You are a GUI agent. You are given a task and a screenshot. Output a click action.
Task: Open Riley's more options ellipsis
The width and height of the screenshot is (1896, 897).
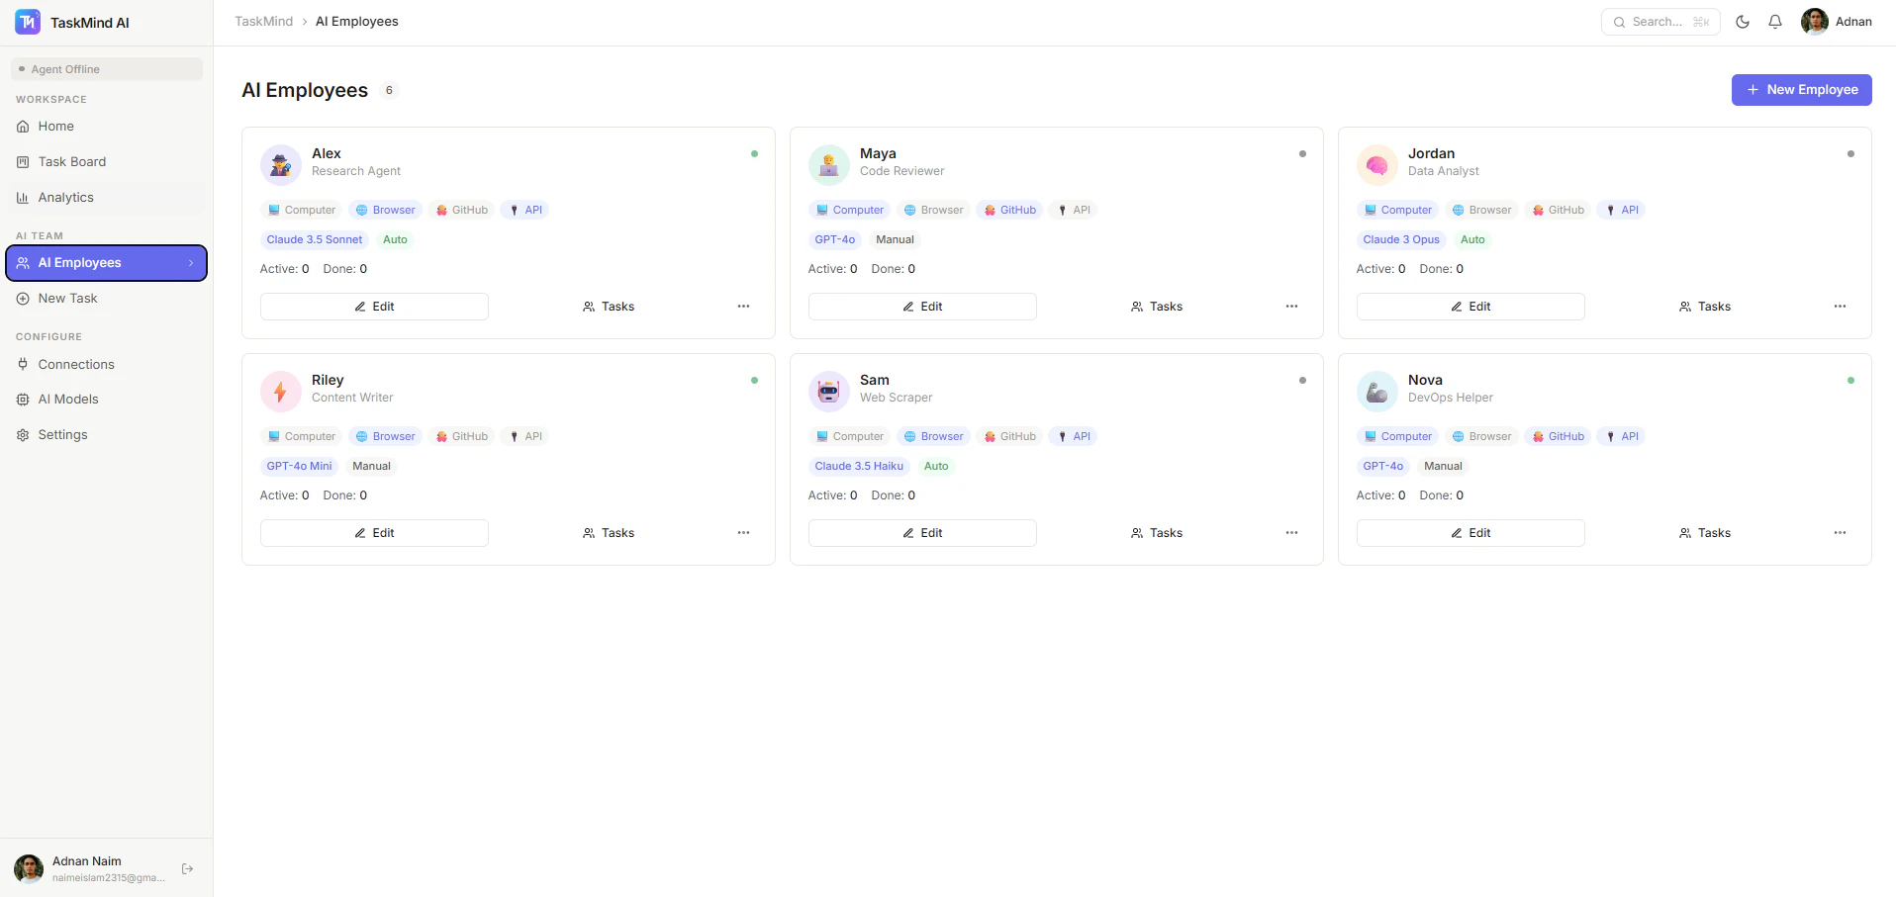tap(743, 533)
